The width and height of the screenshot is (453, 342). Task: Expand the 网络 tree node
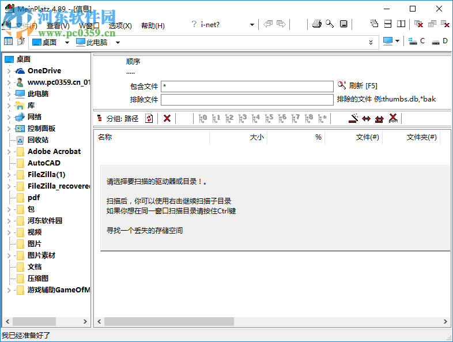point(9,117)
